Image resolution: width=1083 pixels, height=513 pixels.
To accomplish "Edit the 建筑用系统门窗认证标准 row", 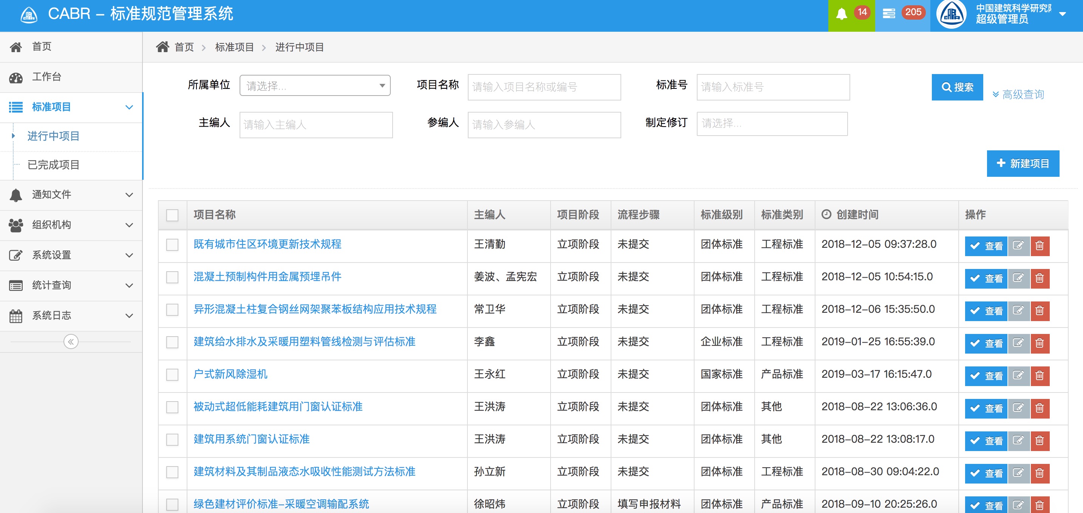I will tap(1018, 440).
